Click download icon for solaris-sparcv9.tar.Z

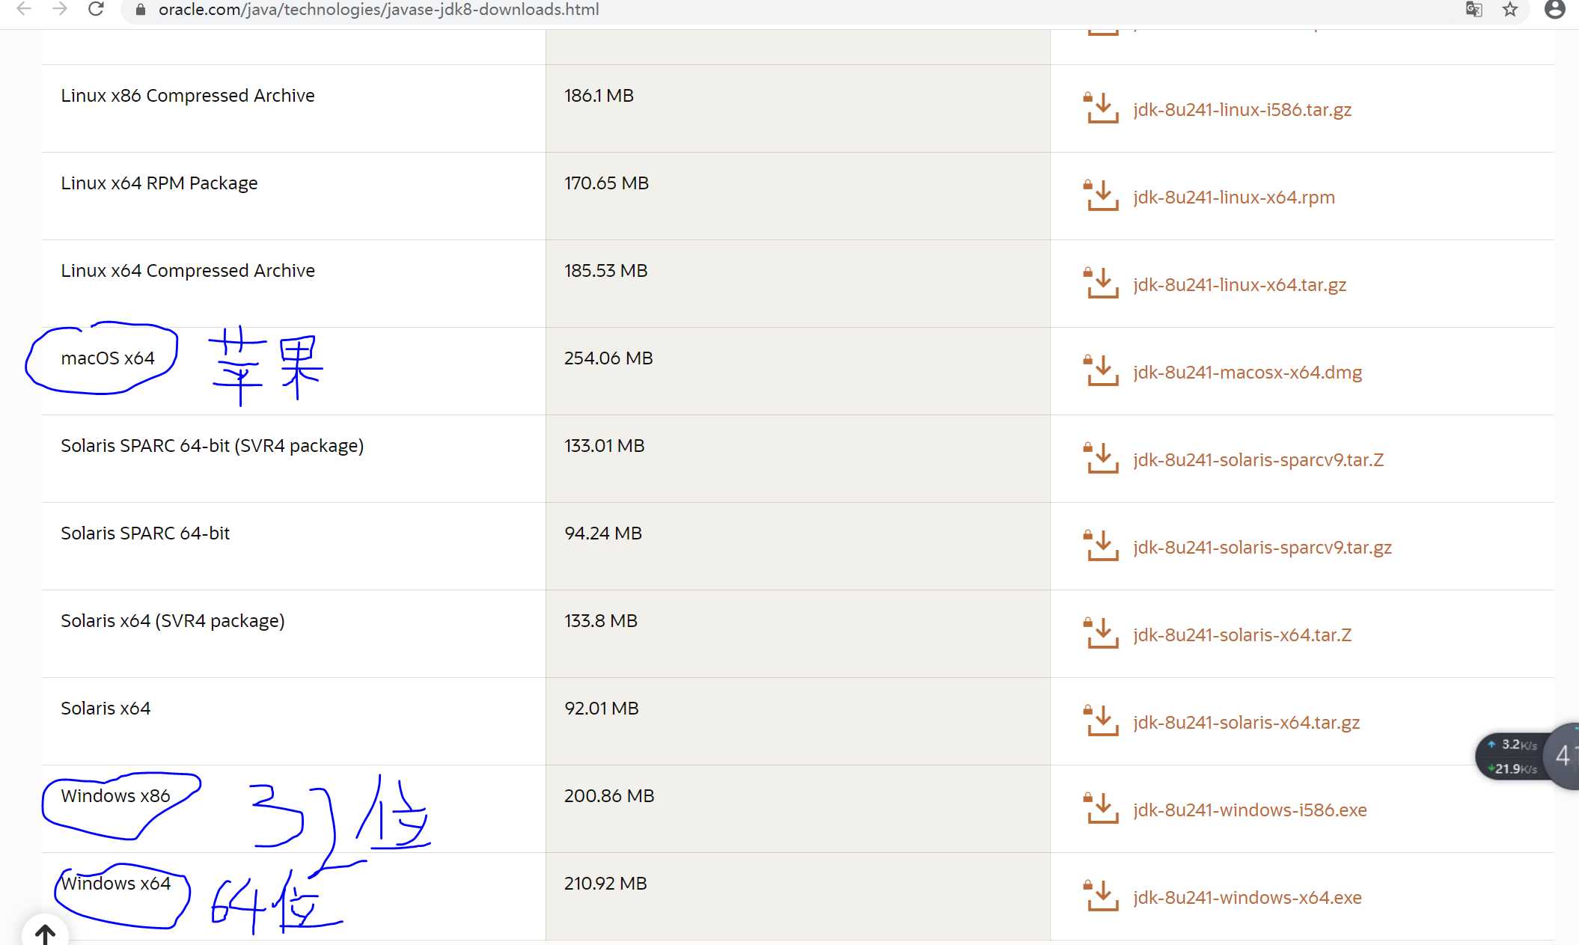point(1101,459)
